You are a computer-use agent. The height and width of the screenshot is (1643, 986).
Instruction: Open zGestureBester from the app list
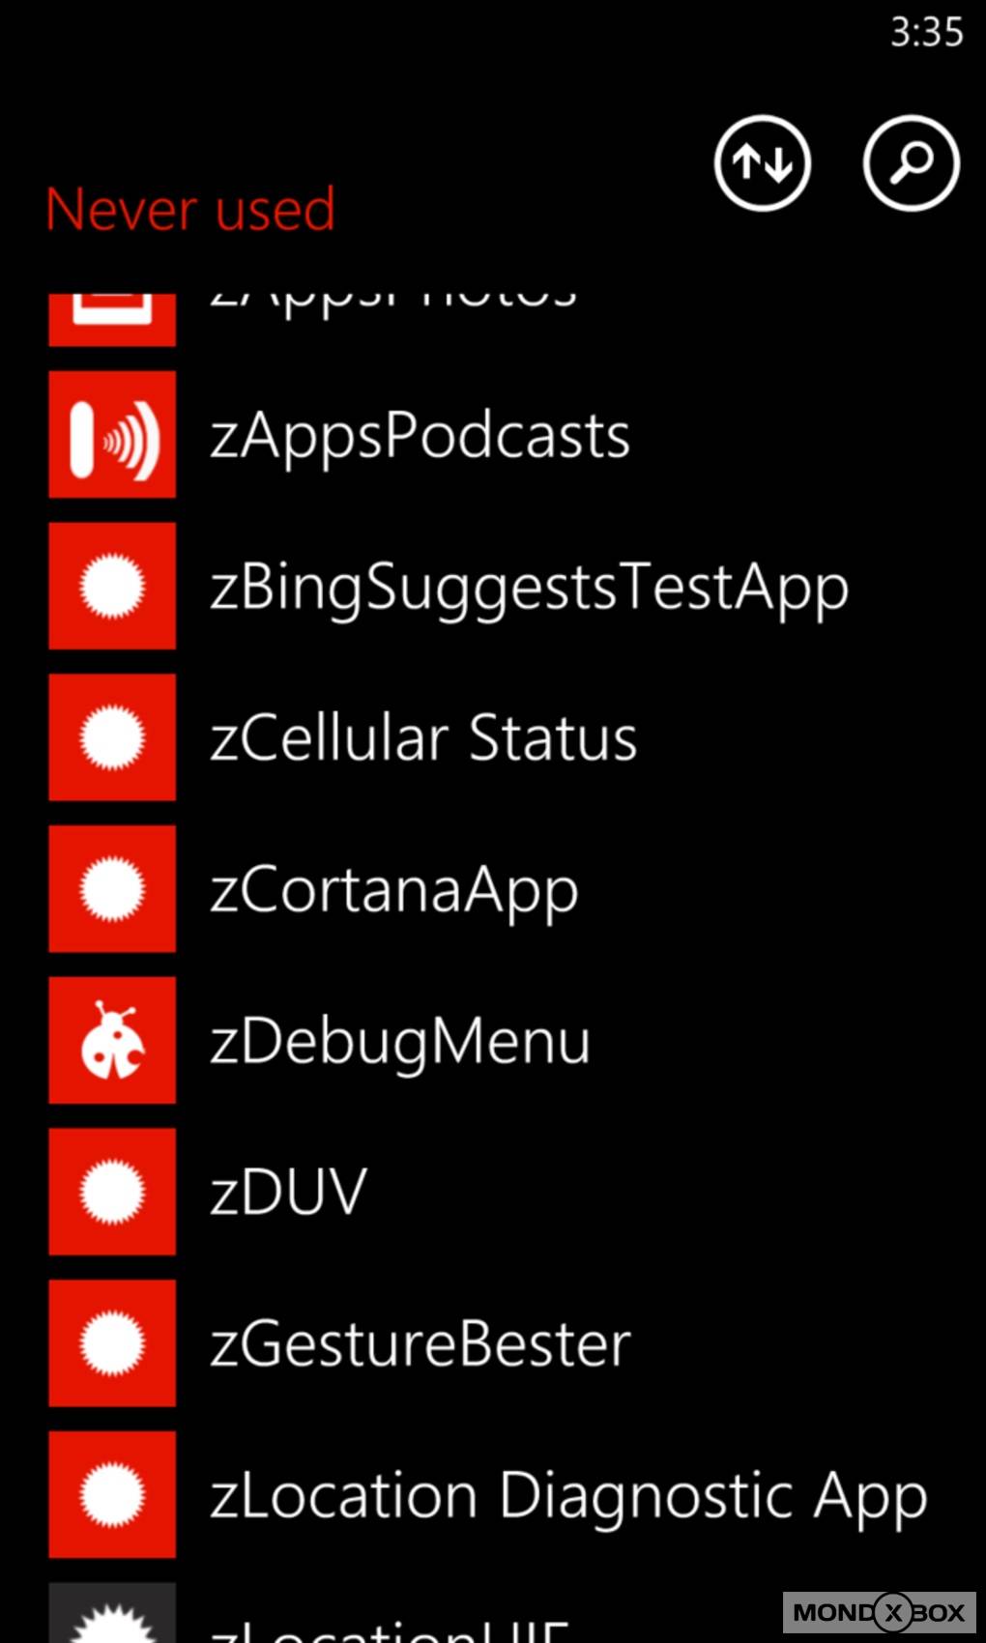(420, 1344)
